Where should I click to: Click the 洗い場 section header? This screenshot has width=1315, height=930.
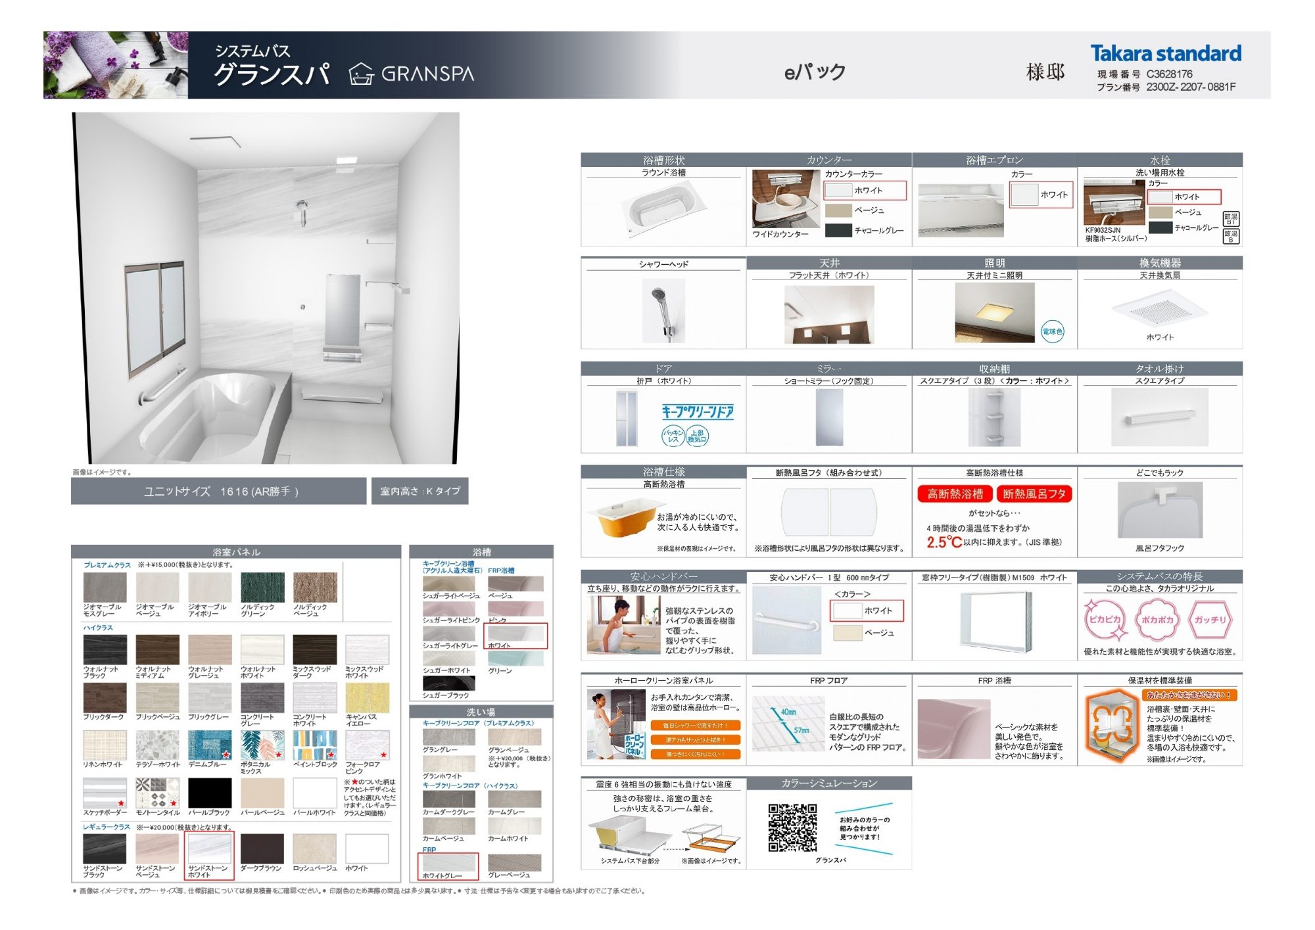click(x=481, y=712)
